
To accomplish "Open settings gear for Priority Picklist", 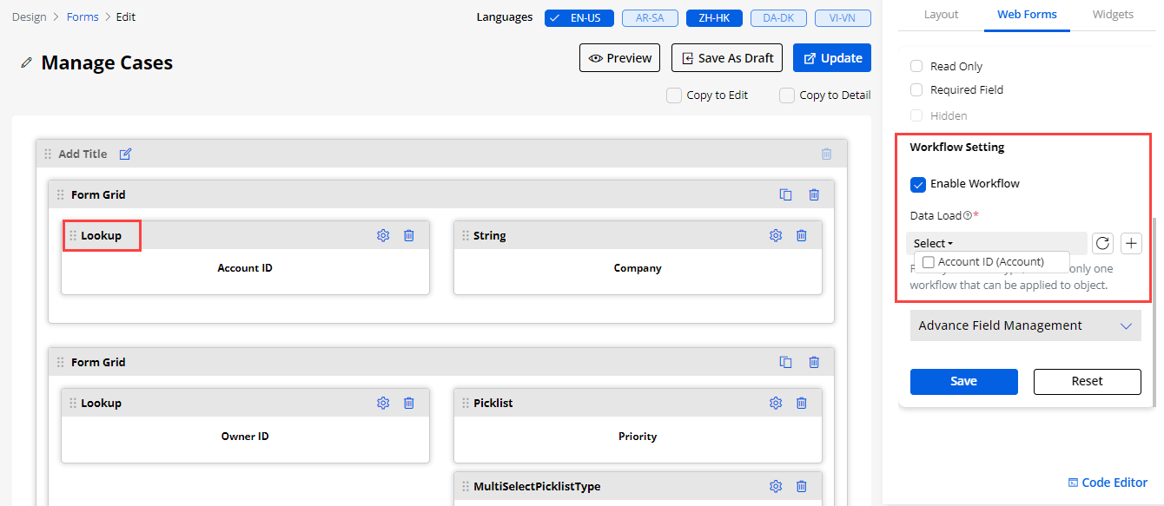I will (776, 403).
